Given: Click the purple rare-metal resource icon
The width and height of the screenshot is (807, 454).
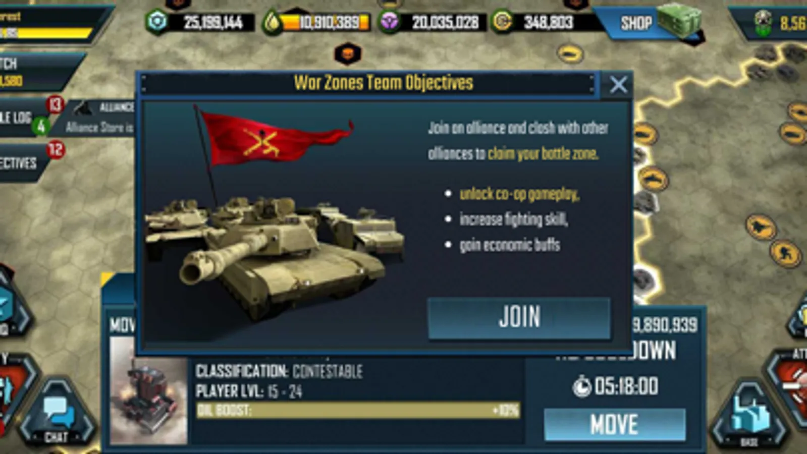Looking at the screenshot, I should pos(389,23).
